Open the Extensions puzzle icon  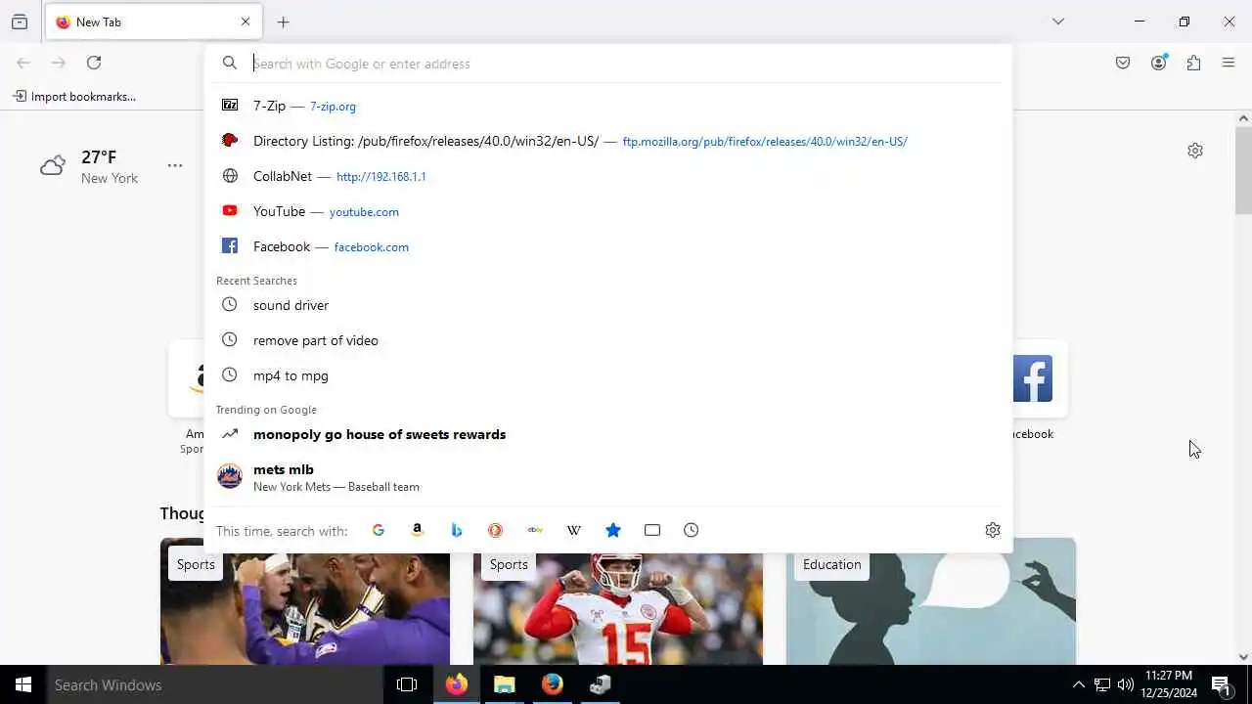1193,64
